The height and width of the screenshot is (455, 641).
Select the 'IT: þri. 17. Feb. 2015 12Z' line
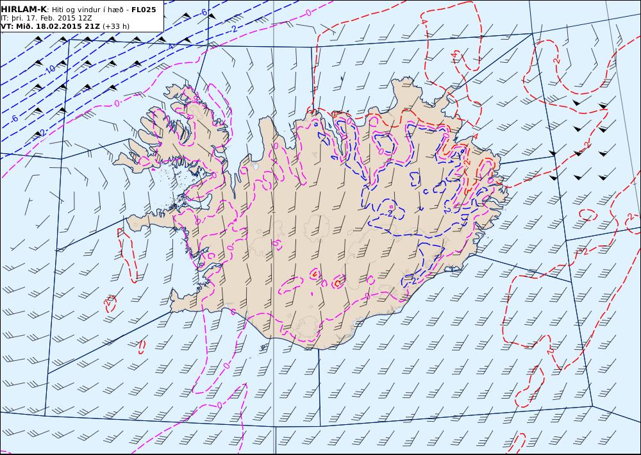coord(46,18)
